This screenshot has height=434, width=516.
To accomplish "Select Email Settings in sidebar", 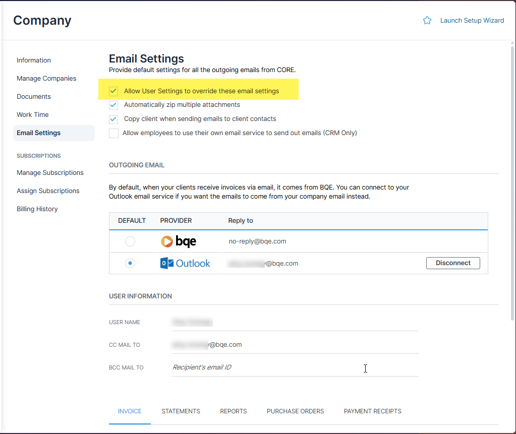I will point(53,133).
